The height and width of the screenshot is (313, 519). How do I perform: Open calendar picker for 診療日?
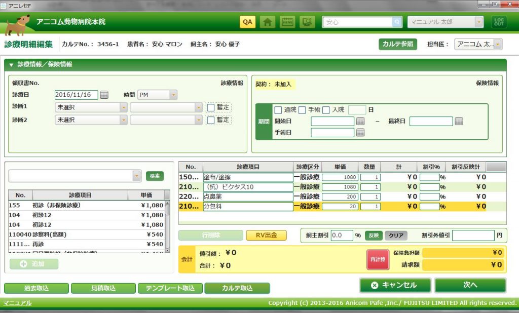(104, 95)
